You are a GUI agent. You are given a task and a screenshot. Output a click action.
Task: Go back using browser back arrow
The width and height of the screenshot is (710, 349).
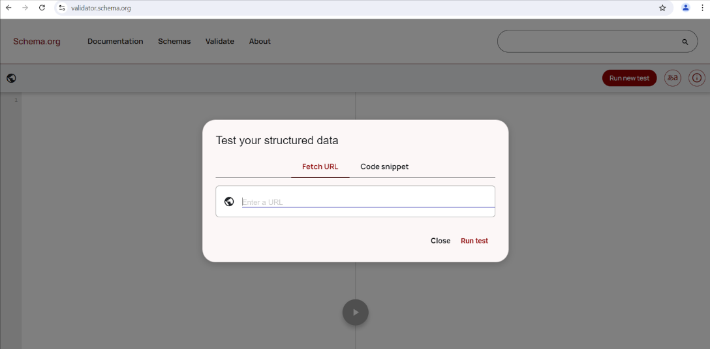coord(8,8)
